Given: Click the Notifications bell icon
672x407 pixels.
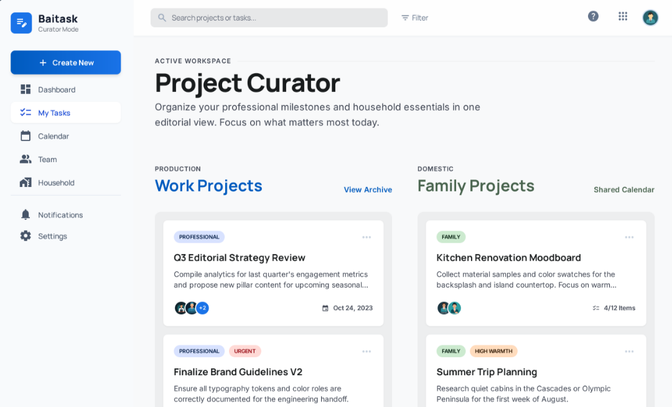Looking at the screenshot, I should 26,215.
